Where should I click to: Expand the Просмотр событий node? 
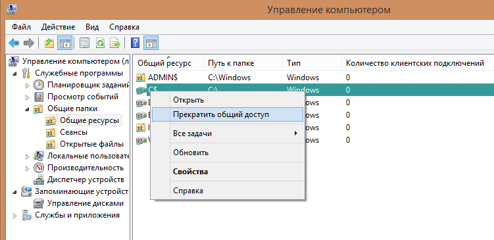click(x=28, y=97)
